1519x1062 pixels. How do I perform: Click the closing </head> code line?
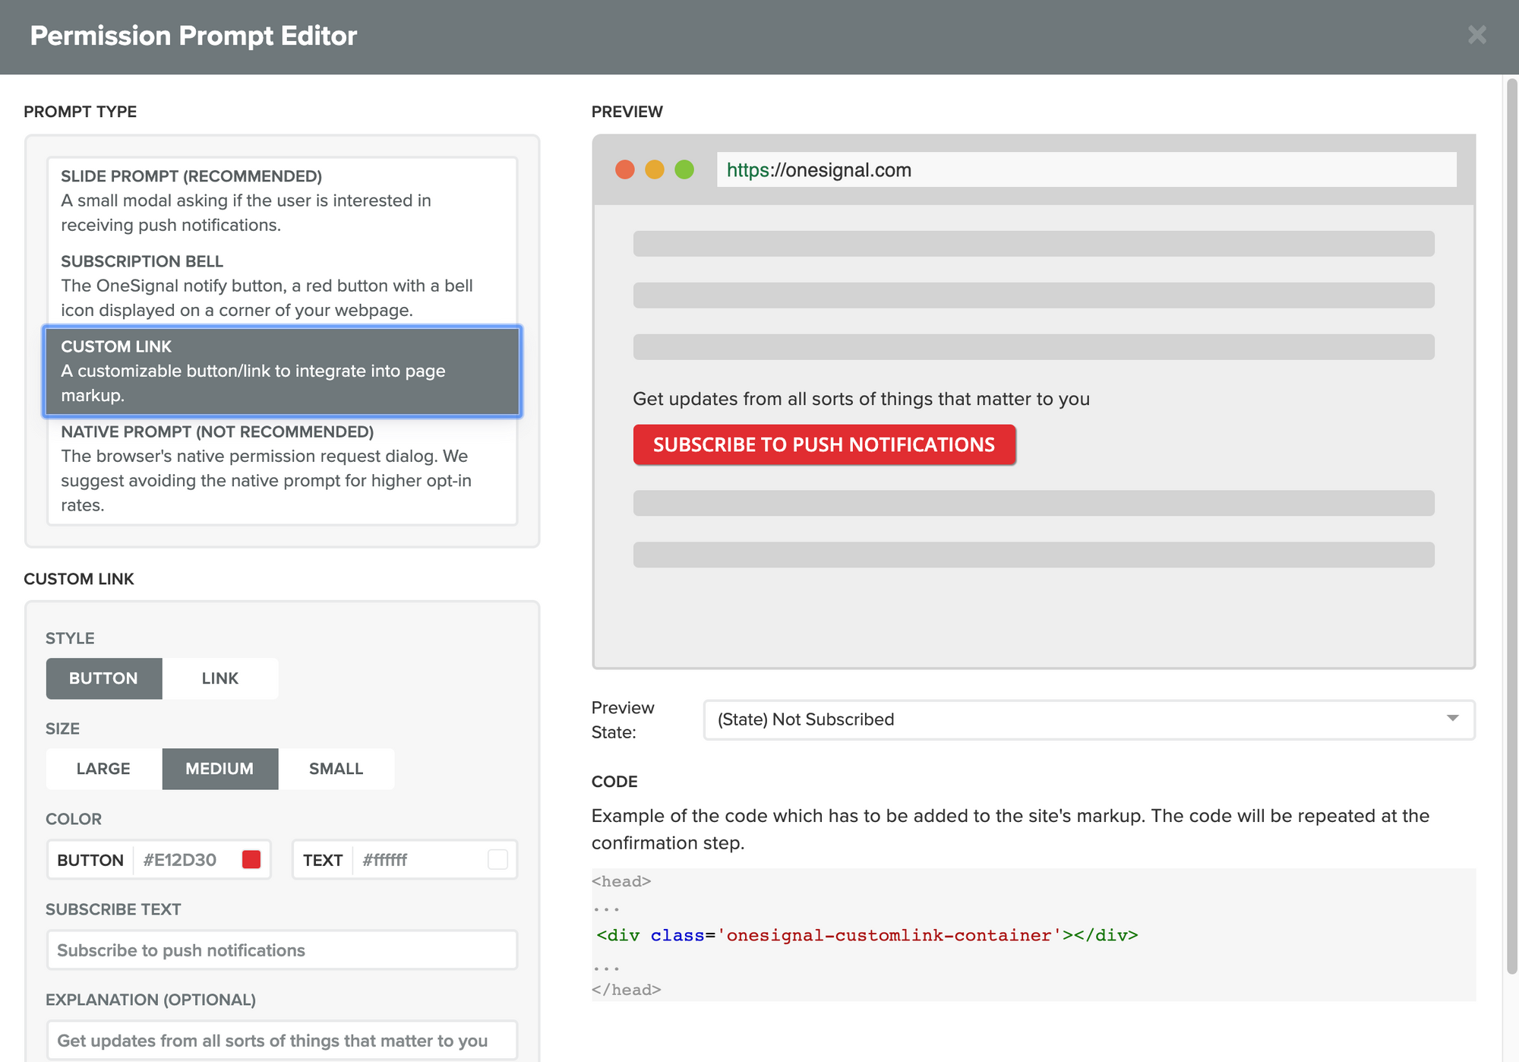coord(627,989)
